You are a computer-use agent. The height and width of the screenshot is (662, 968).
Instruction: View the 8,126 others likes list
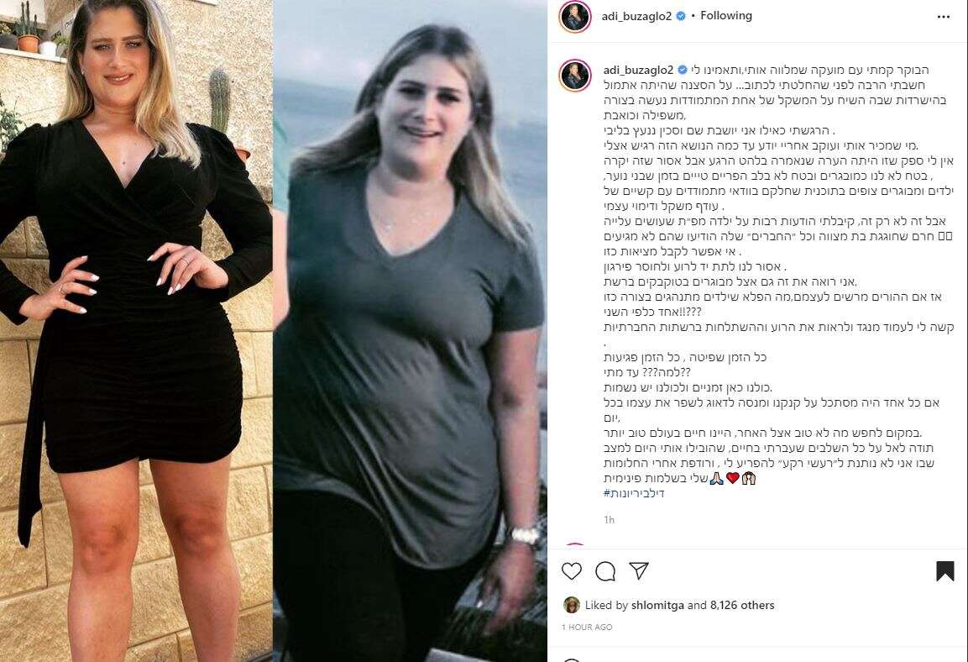coord(742,605)
